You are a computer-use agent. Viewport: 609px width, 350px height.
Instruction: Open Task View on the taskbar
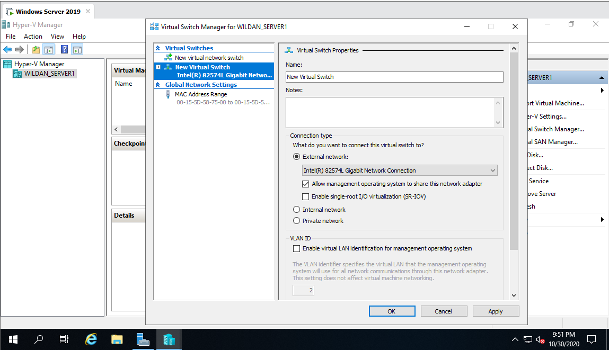click(64, 339)
